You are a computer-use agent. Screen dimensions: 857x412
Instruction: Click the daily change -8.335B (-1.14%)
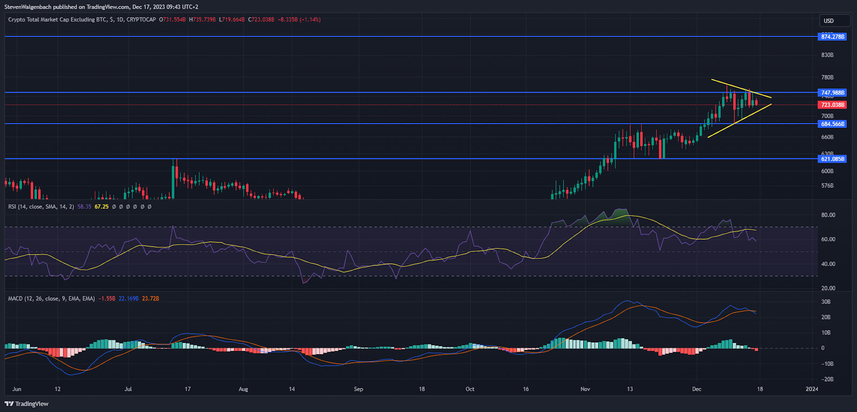click(x=299, y=20)
